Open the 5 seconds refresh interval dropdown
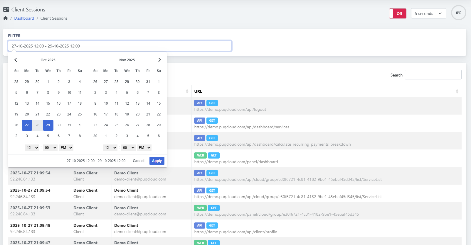 428,13
